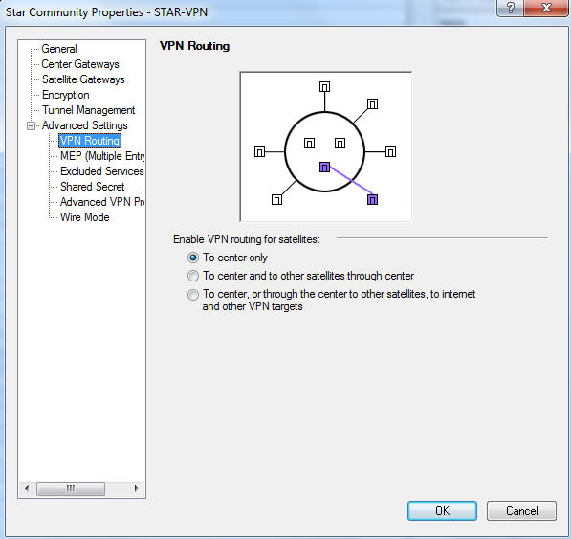571x539 pixels.
Task: Open the Shared Secret page
Action: pos(92,187)
